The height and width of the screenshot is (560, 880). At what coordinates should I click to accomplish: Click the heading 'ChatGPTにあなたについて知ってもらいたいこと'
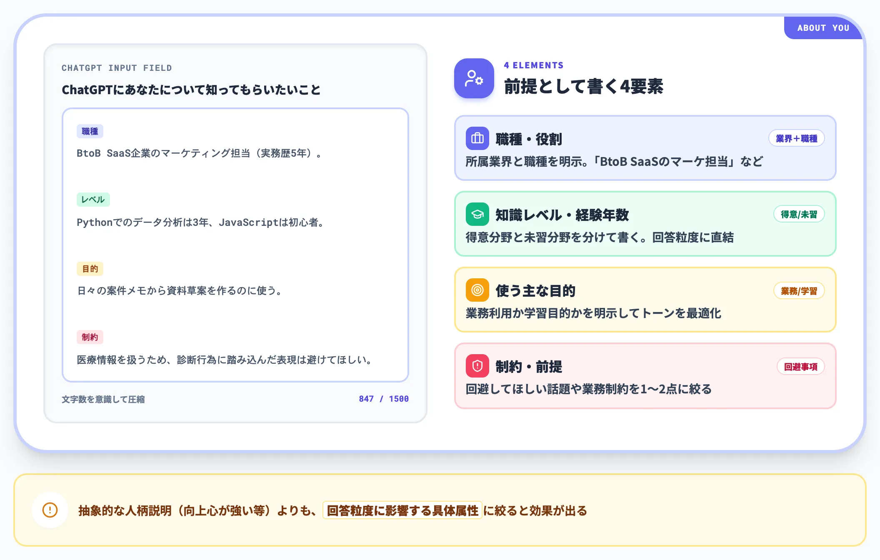[191, 90]
